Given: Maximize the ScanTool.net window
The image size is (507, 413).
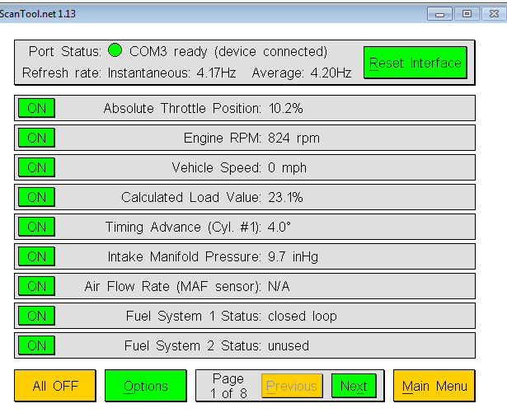Looking at the screenshot, I should tap(467, 13).
